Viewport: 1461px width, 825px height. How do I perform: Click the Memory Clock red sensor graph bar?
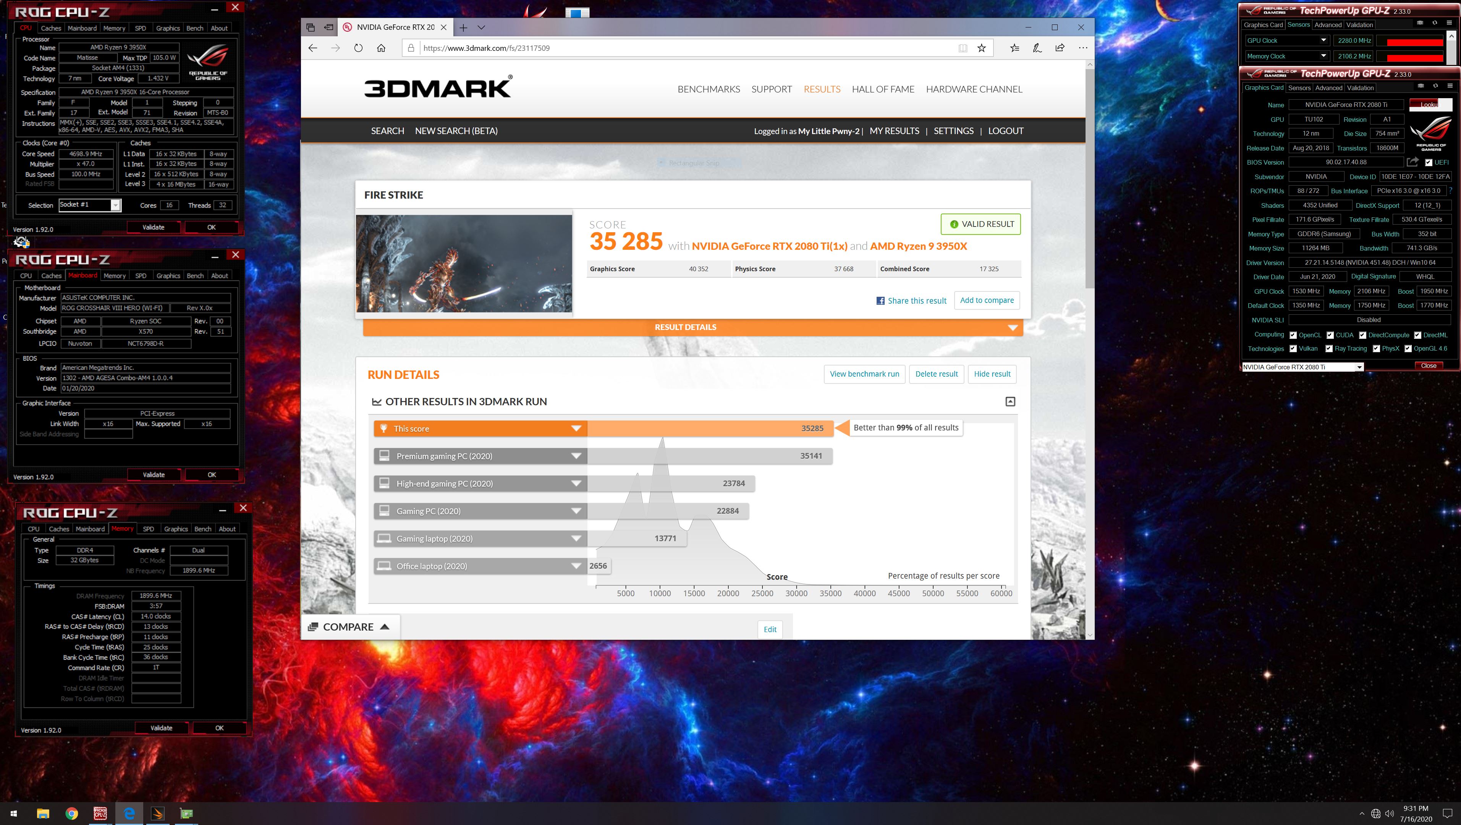(1409, 57)
